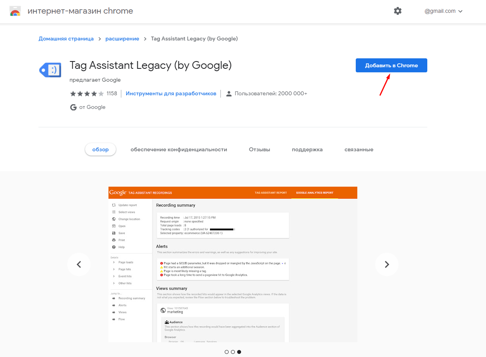The width and height of the screenshot is (486, 357).
Task: Expand the gmail.com account dropdown
Action: (x=443, y=11)
